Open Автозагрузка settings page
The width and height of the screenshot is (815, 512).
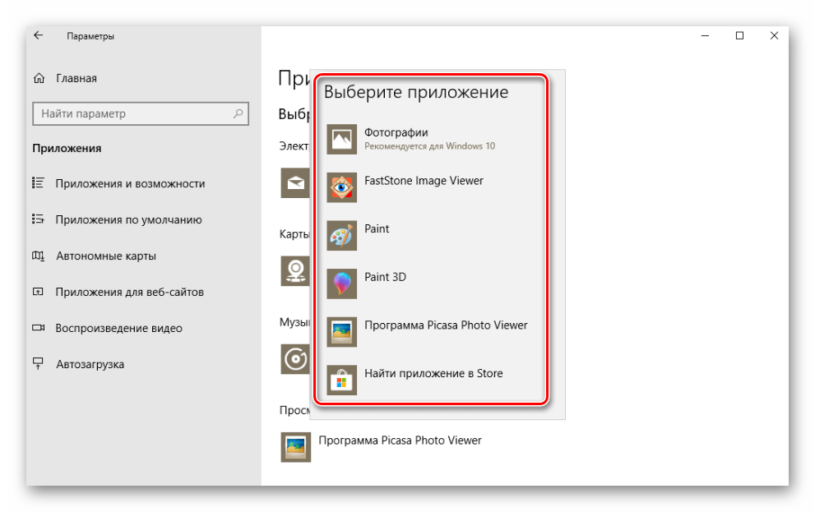pos(90,365)
